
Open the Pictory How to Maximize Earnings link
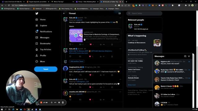[102, 34]
